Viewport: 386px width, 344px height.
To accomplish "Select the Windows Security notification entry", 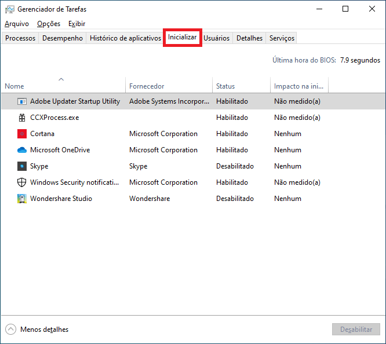I will click(x=74, y=182).
